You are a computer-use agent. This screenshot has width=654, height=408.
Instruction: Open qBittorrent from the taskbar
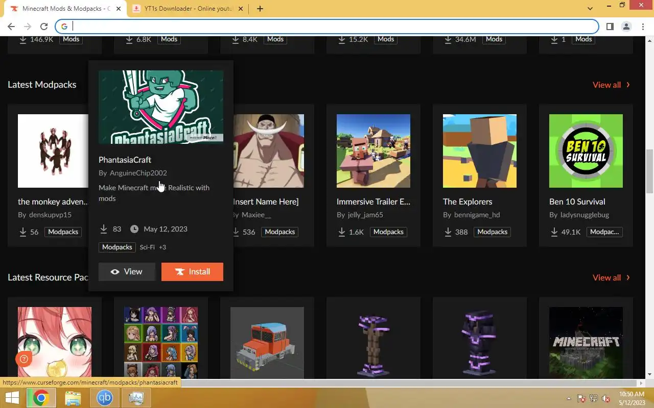coord(105,398)
